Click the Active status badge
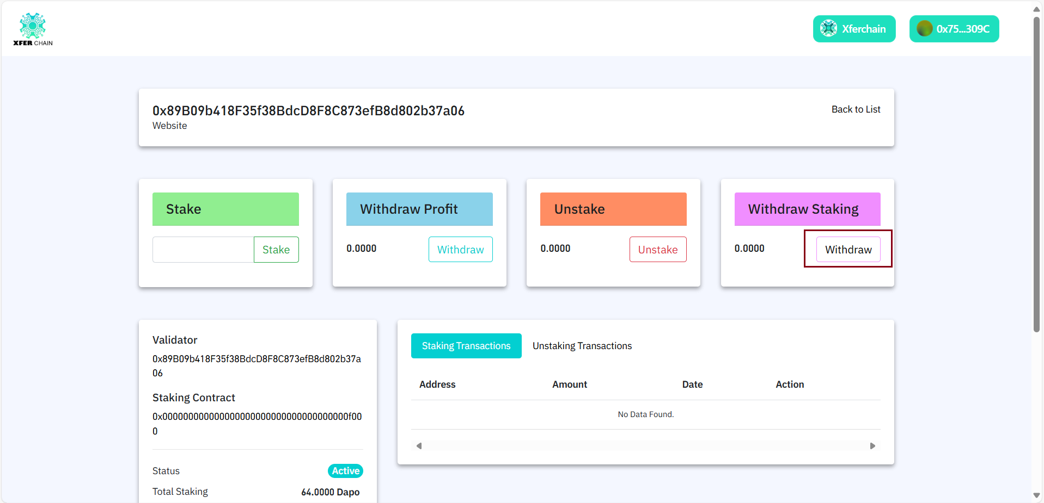This screenshot has width=1044, height=503. tap(345, 470)
